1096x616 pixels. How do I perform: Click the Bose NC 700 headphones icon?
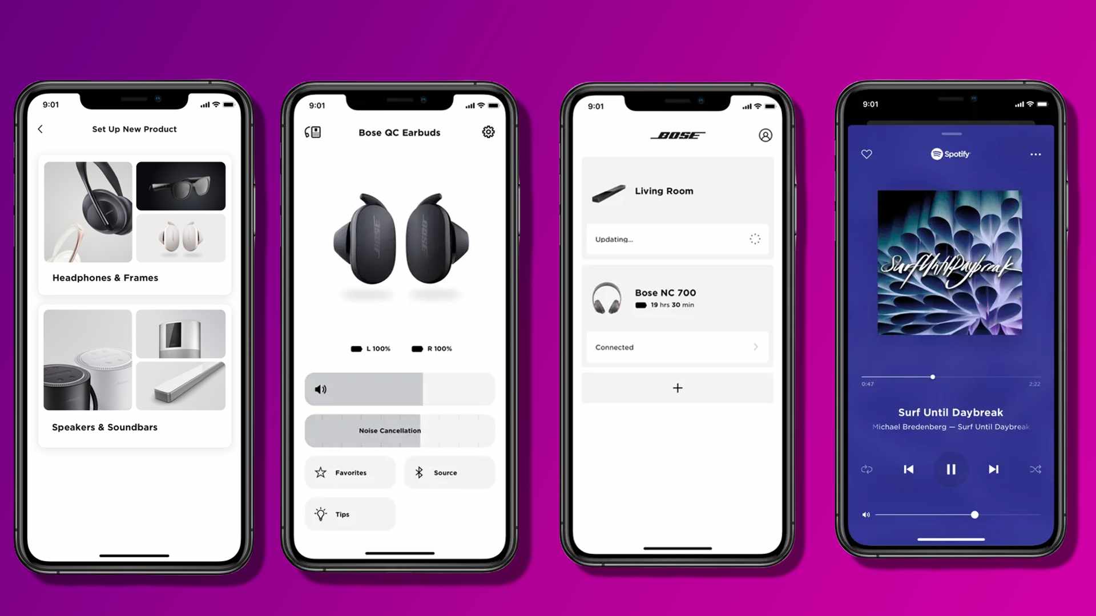pyautogui.click(x=608, y=297)
